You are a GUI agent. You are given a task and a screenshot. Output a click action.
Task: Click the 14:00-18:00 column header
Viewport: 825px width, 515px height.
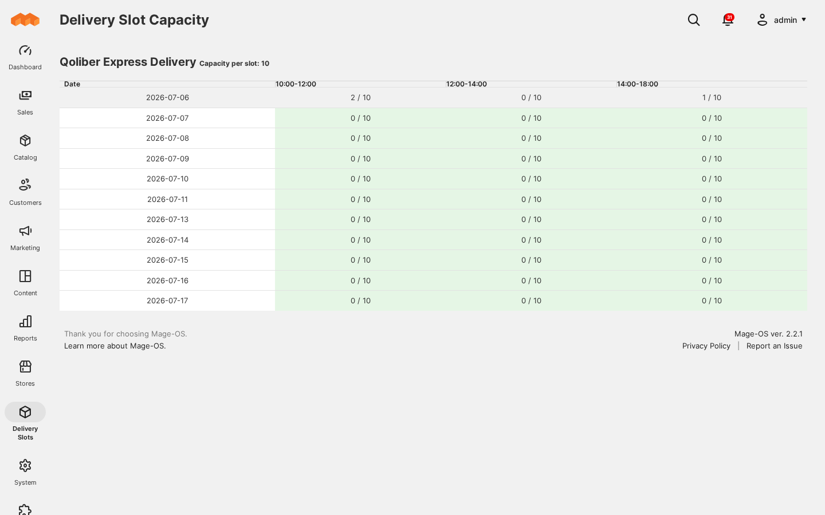[x=712, y=84]
